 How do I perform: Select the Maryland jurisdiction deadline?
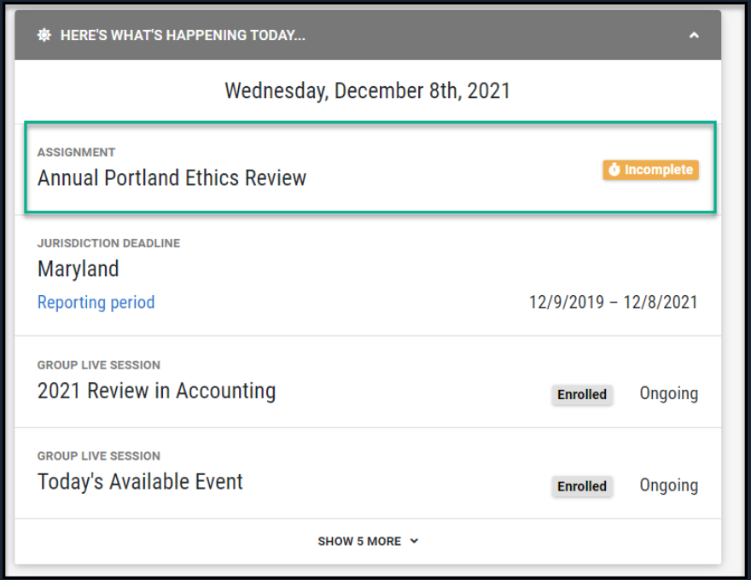[79, 269]
